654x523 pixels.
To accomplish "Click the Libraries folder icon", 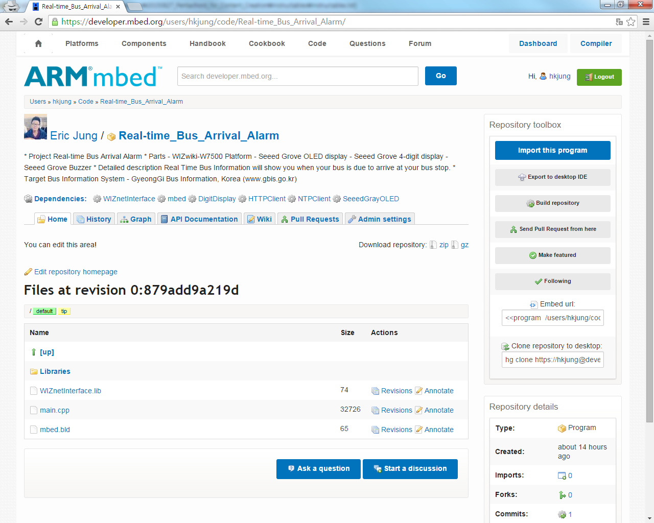I will coord(34,371).
